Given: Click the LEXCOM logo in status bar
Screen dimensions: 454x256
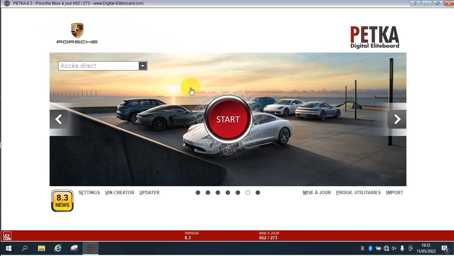Looking at the screenshot, I should click(7, 236).
